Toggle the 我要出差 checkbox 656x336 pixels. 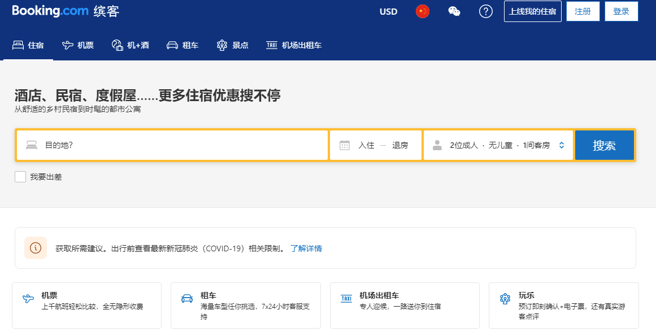pyautogui.click(x=20, y=177)
